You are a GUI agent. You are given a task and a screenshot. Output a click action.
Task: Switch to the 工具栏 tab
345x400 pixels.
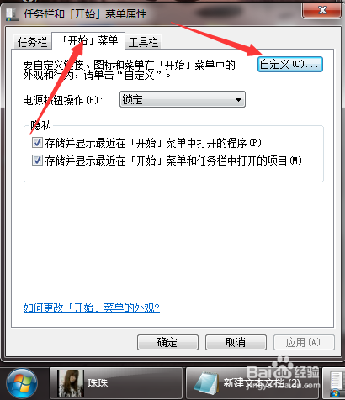[144, 42]
